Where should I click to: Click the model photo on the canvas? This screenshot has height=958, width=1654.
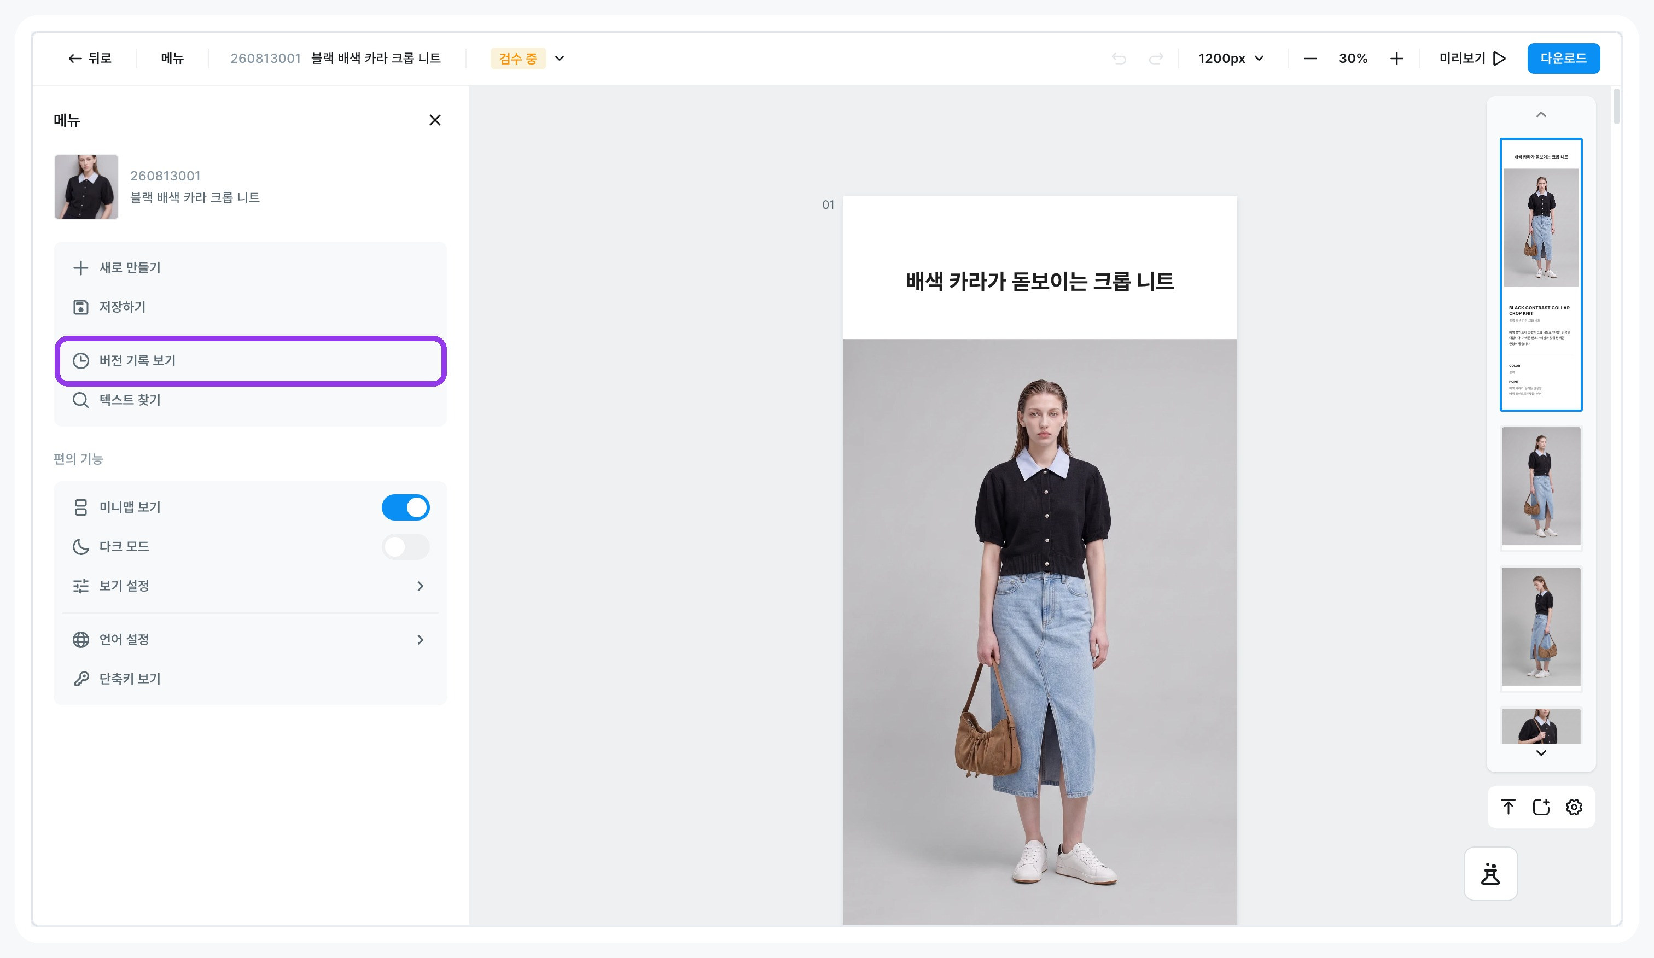click(x=1040, y=632)
